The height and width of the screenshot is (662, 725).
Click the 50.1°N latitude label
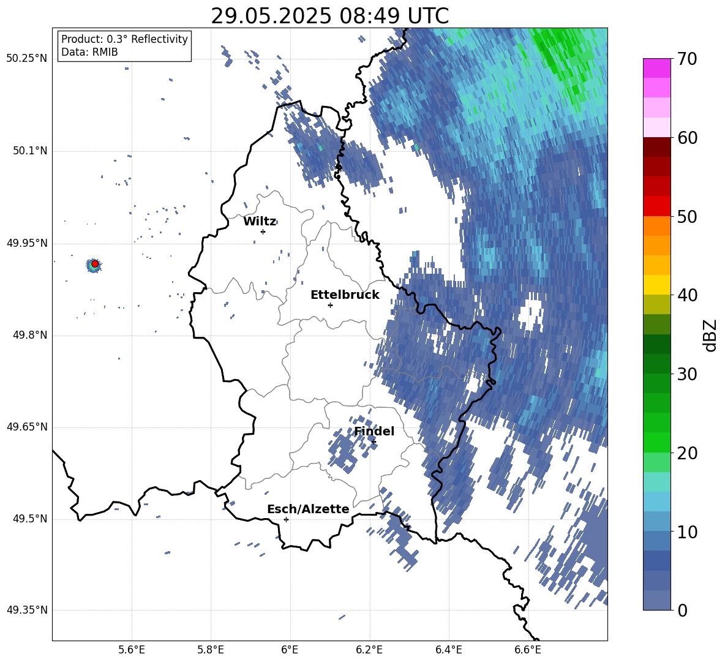click(x=30, y=151)
